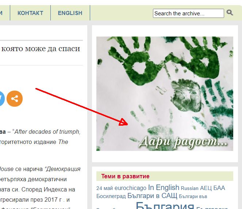Click the blue Twitter share icon
Viewport: 242px width, 209px height.
[1, 99]
